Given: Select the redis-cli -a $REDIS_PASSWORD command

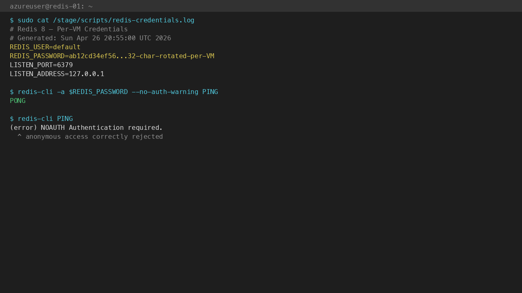Looking at the screenshot, I should point(114,92).
